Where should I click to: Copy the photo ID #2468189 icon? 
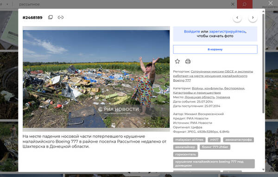(x=51, y=17)
